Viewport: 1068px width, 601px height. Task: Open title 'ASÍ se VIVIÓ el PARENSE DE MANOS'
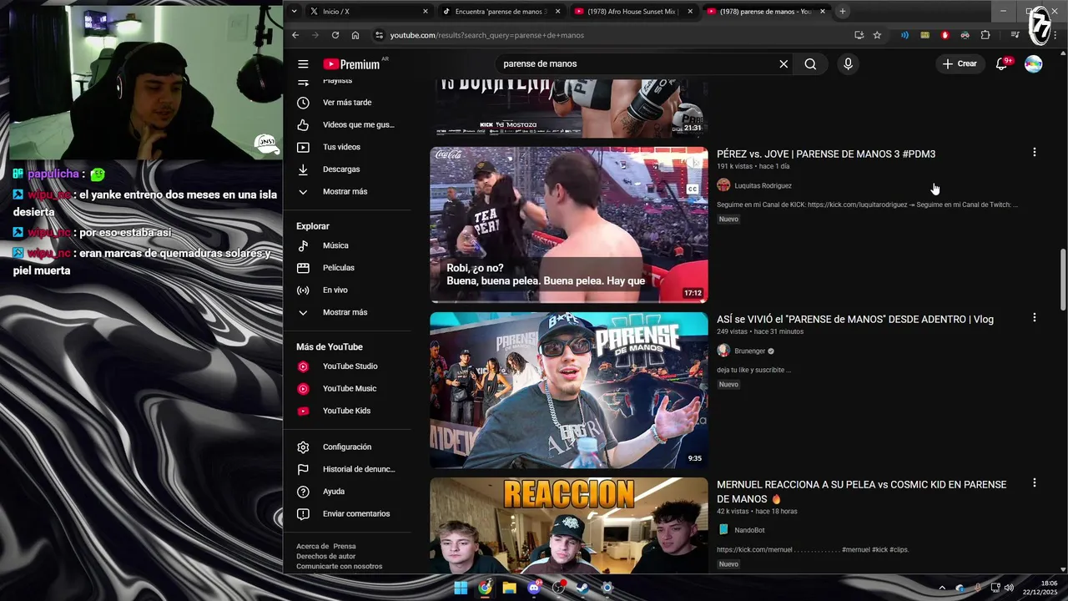click(x=855, y=320)
